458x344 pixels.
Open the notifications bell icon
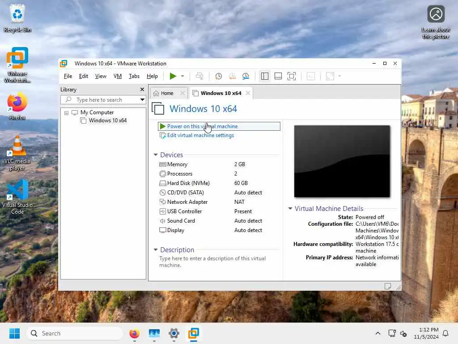coord(446,333)
